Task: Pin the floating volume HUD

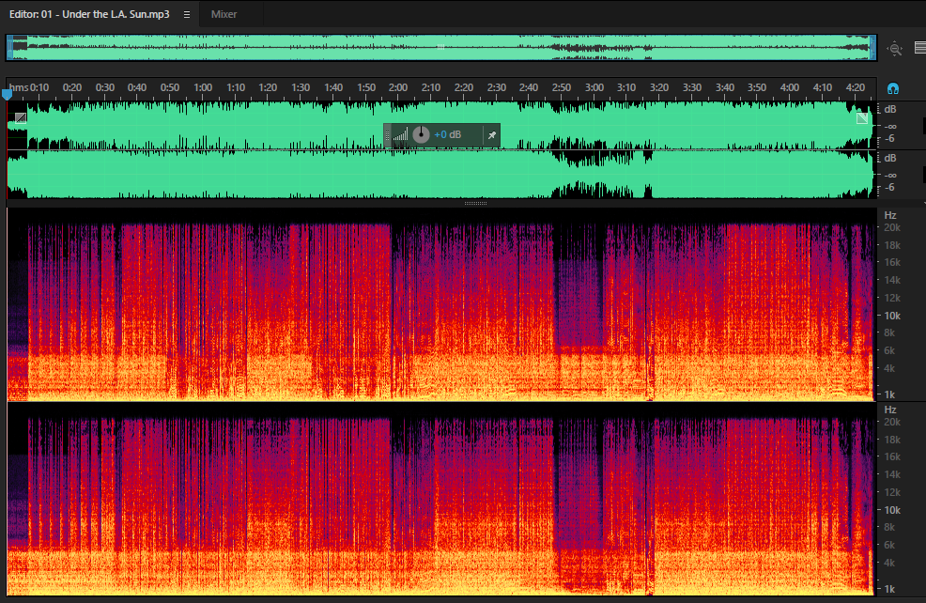Action: pos(491,135)
